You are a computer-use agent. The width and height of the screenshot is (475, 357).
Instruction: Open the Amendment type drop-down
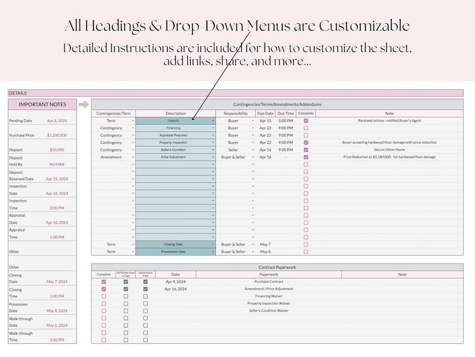[133, 157]
